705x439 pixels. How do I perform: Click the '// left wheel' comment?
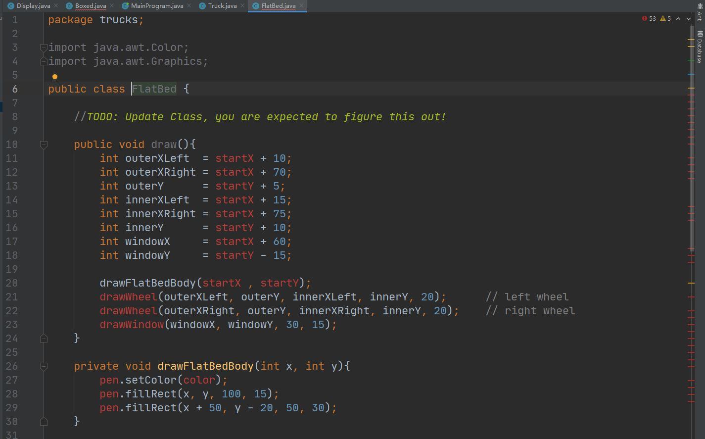click(527, 297)
